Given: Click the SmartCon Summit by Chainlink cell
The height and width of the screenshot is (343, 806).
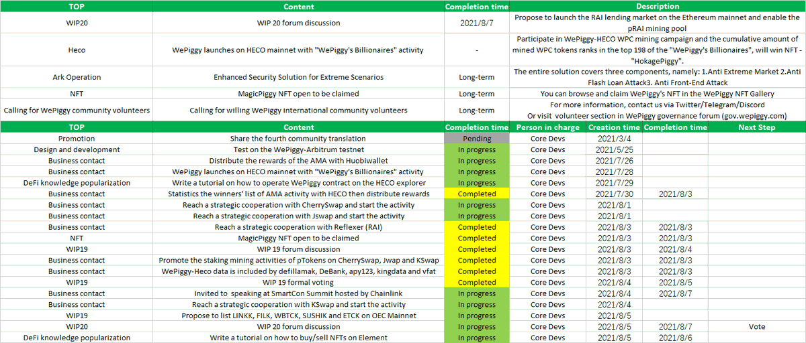Looking at the screenshot, I should 299,293.
